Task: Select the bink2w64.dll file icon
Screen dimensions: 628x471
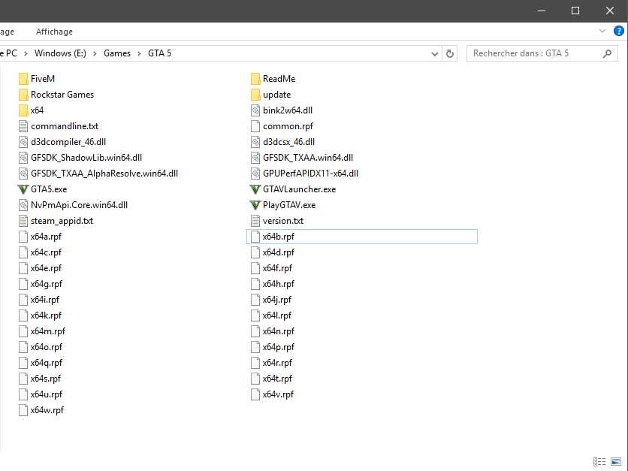Action: [255, 110]
